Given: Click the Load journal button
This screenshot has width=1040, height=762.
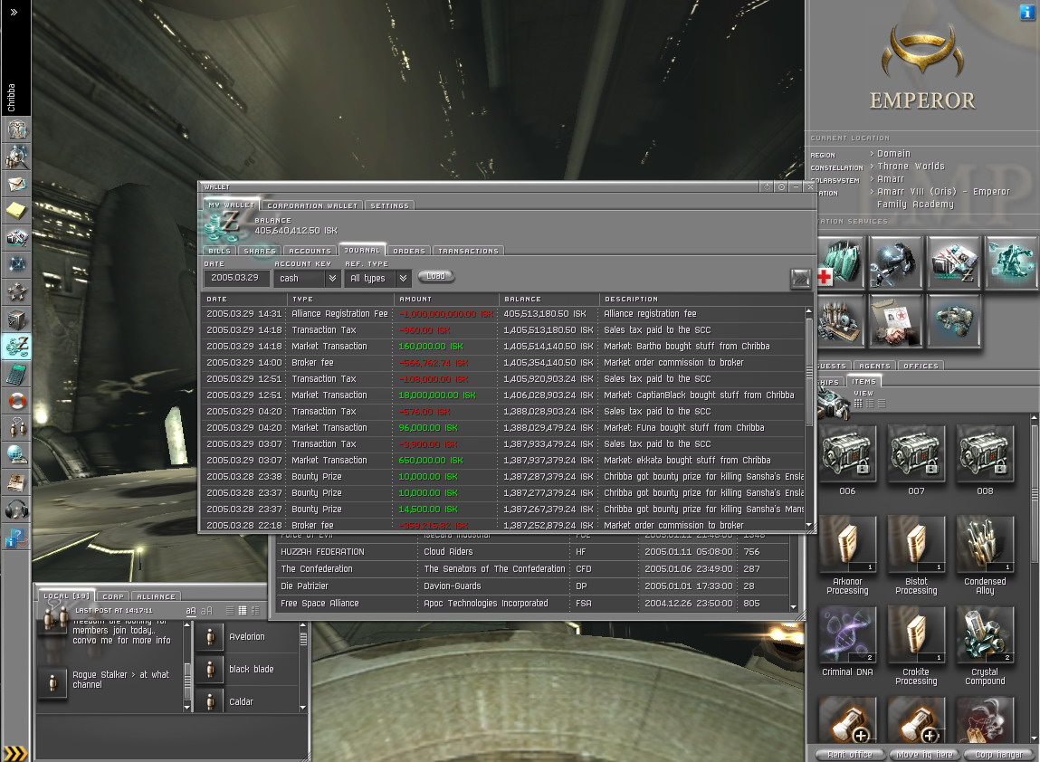Looking at the screenshot, I should (435, 276).
